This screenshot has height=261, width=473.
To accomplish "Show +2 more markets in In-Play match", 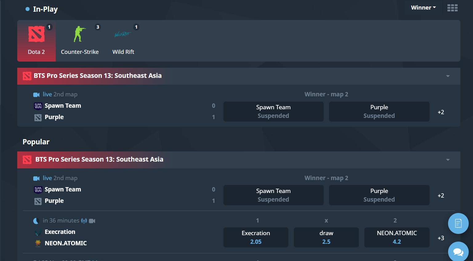I will [x=441, y=112].
